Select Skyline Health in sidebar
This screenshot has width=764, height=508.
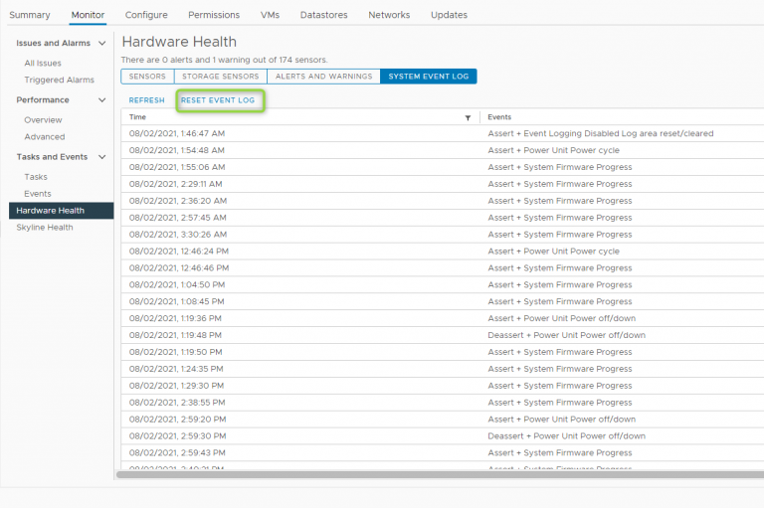pyautogui.click(x=45, y=228)
